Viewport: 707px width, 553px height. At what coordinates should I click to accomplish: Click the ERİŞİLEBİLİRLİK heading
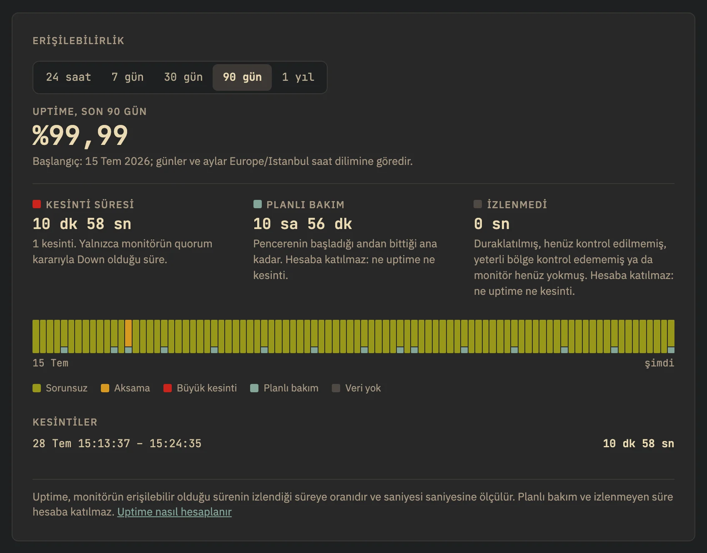[x=78, y=40]
